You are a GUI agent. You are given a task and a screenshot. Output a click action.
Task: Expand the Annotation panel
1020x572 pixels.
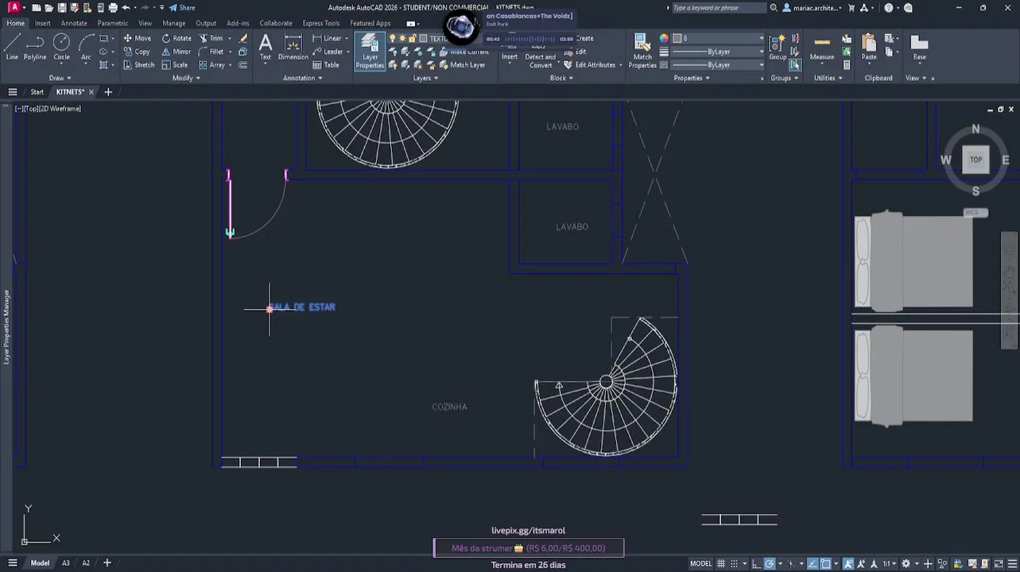click(303, 78)
